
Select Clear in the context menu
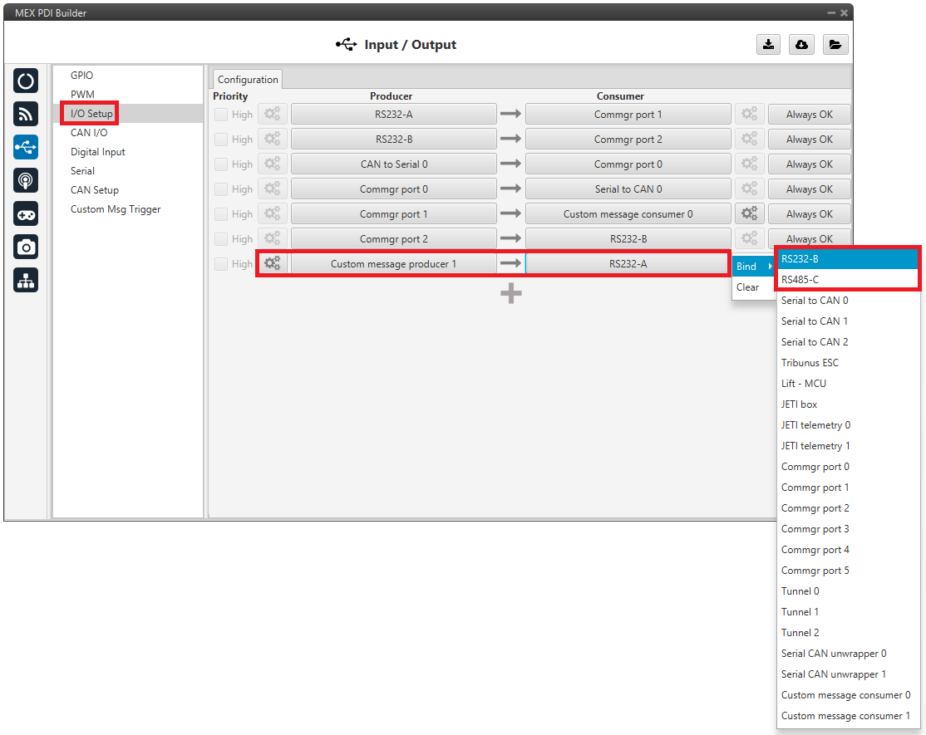point(748,287)
